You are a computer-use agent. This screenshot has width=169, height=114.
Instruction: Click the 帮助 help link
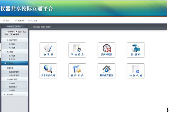pos(19,32)
